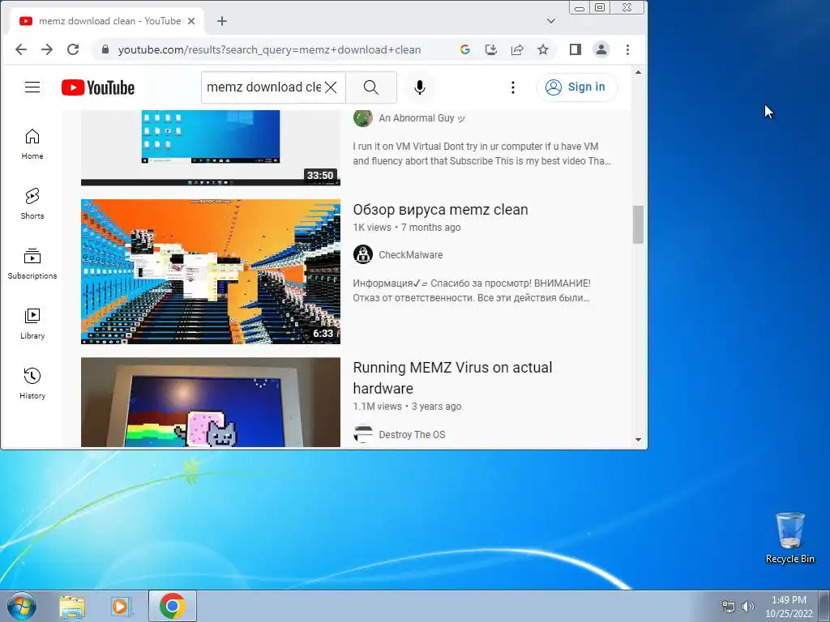Click CheckMalware channel avatar
Image resolution: width=830 pixels, height=622 pixels.
click(x=363, y=254)
